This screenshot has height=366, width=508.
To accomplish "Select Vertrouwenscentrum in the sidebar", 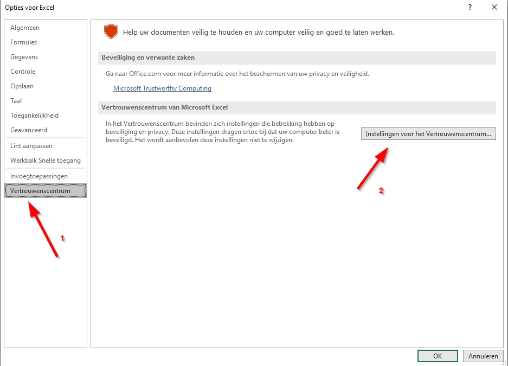I will coord(40,191).
